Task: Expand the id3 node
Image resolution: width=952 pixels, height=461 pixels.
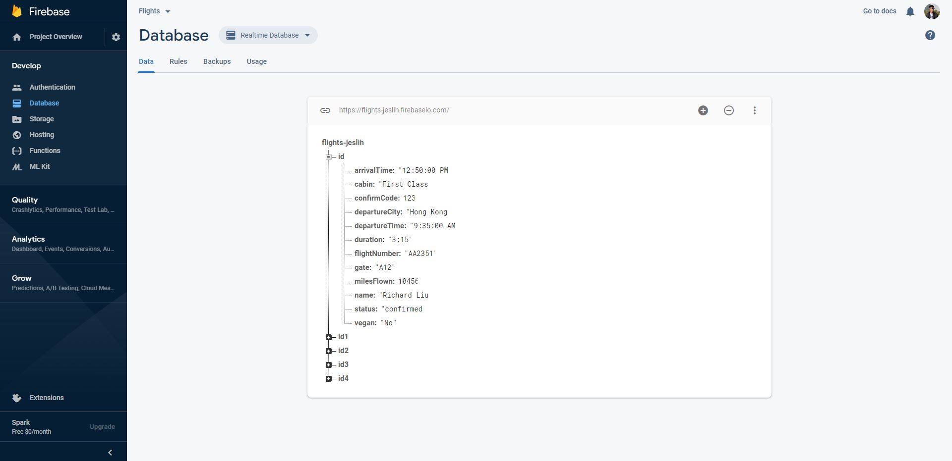Action: pos(329,365)
